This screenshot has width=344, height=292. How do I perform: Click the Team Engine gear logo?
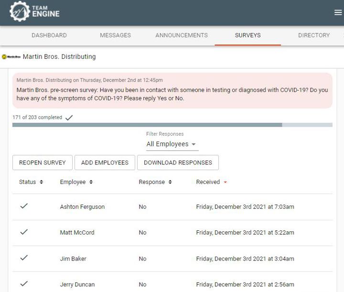pyautogui.click(x=20, y=11)
